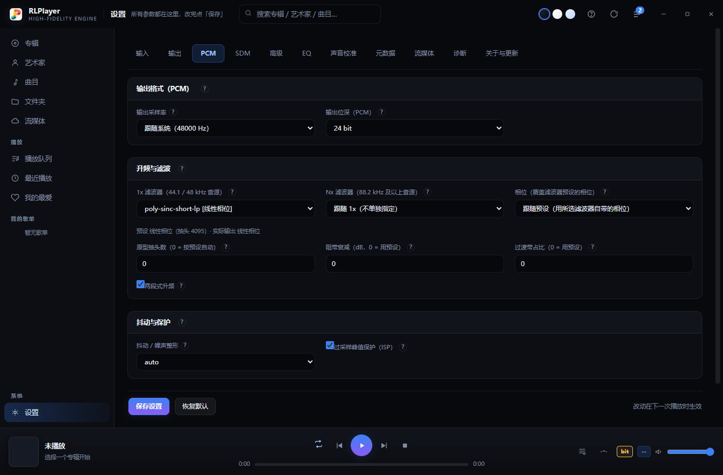This screenshot has width=723, height=475.
Task: Select the white theme swatch
Action: coord(557,14)
